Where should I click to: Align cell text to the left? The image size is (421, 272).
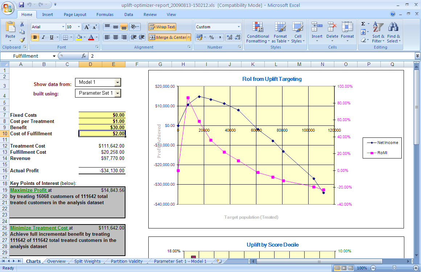tap(107, 37)
